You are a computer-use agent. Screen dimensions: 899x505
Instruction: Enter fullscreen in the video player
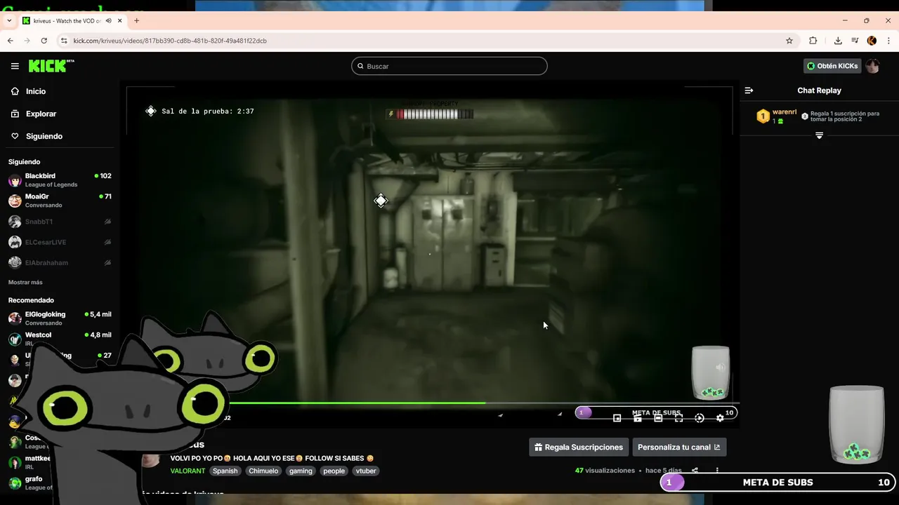coord(678,418)
